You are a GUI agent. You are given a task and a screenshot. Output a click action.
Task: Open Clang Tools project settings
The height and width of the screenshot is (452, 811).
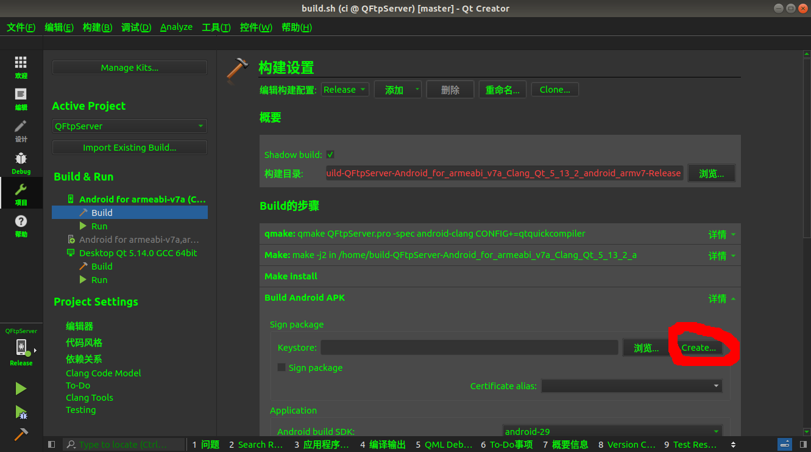90,398
